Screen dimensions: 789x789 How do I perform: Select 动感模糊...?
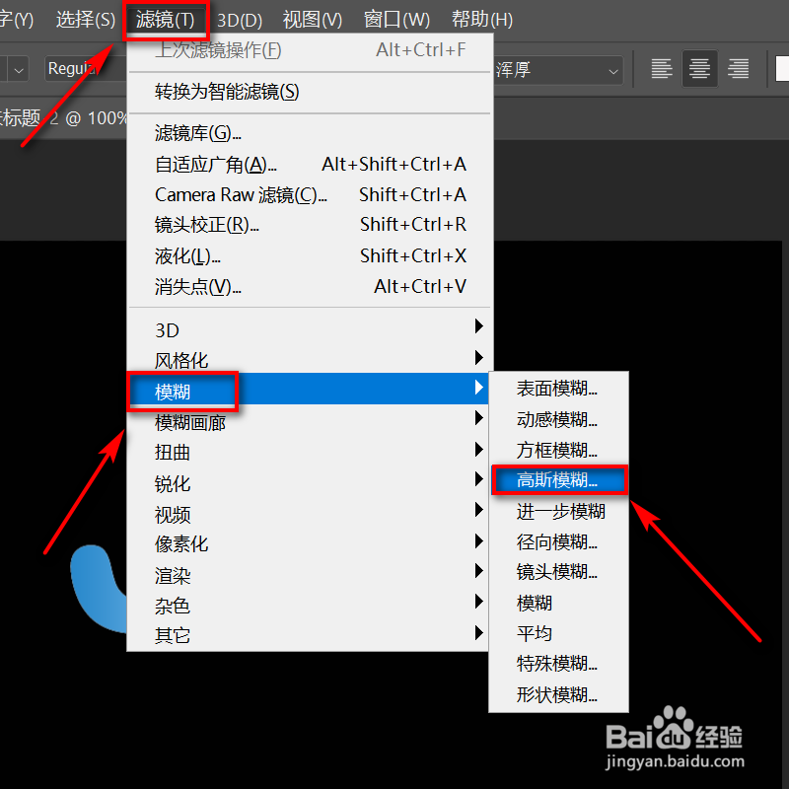(558, 419)
